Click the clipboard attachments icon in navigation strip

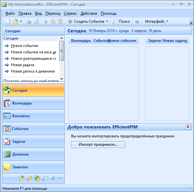coord(22,178)
